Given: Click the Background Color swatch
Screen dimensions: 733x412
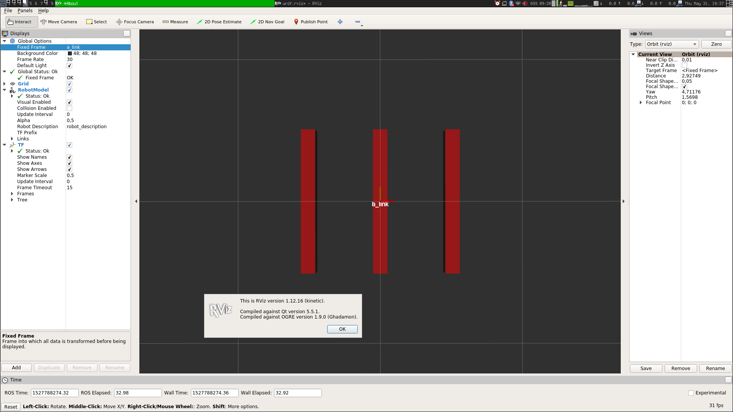Looking at the screenshot, I should pos(70,53).
